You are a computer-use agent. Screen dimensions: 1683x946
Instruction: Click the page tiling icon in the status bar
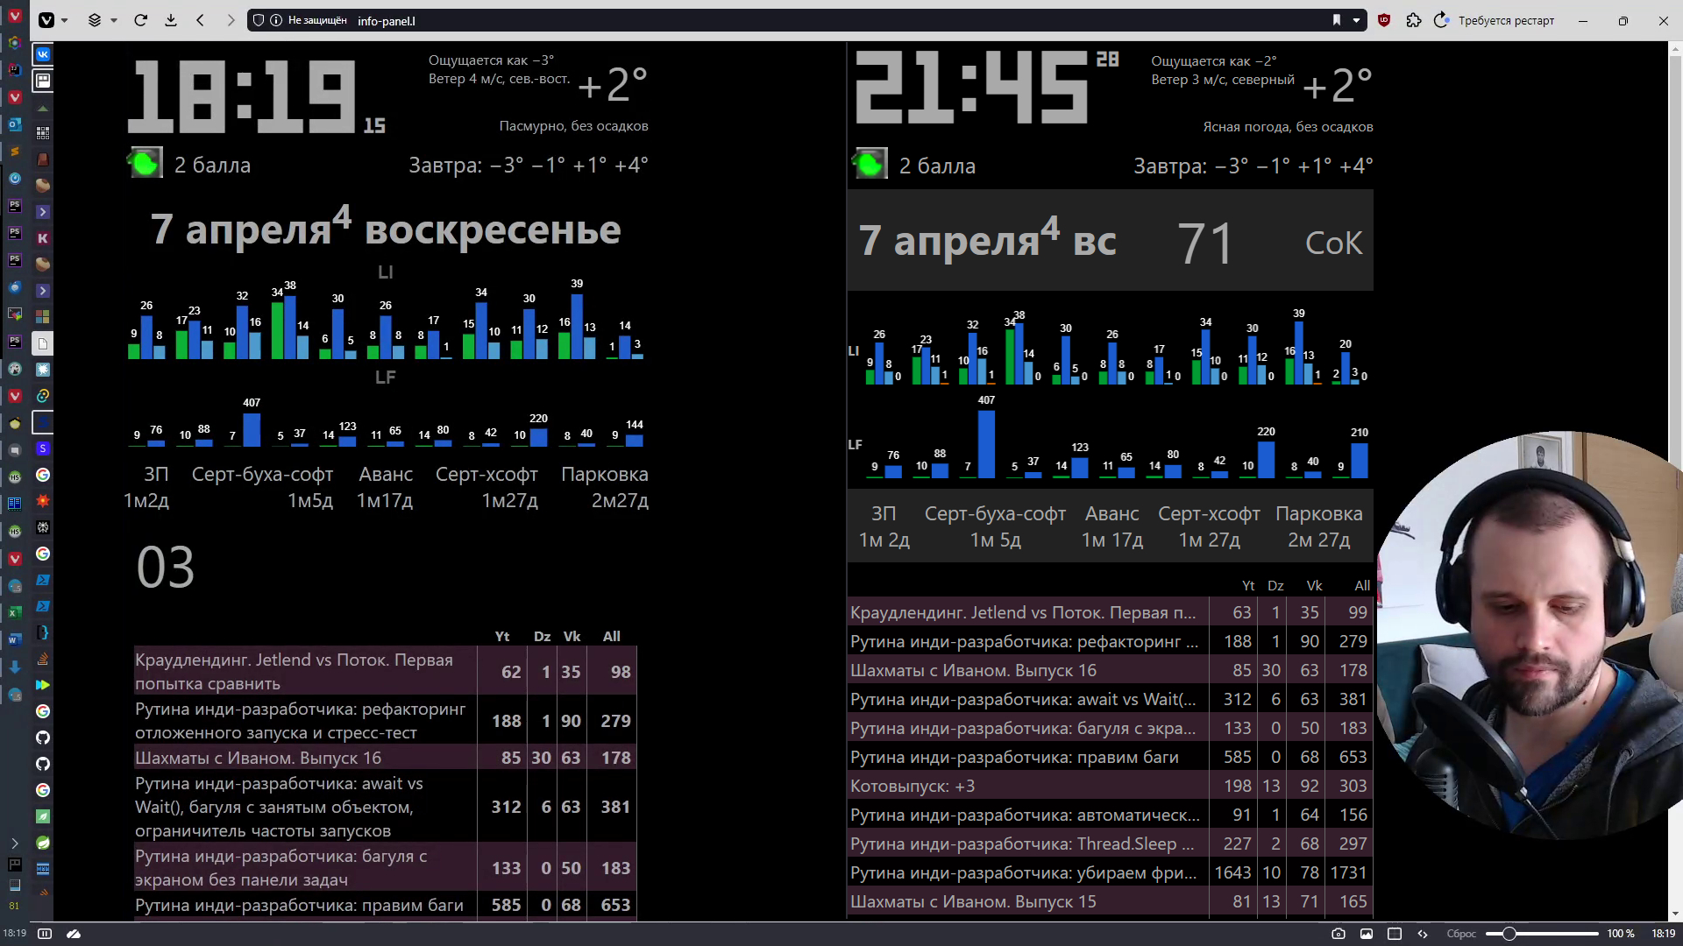tap(1394, 934)
